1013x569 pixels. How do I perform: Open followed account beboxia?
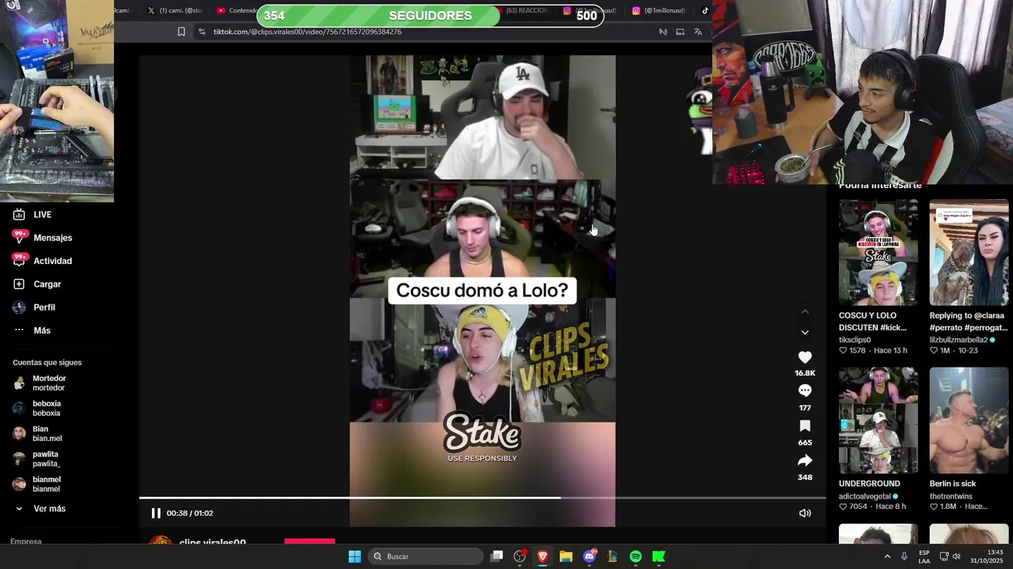pos(37,409)
